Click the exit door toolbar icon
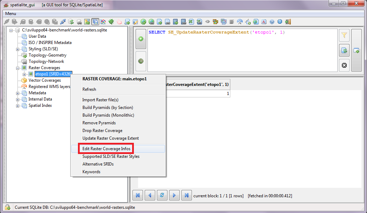This screenshot has width=367, height=213. point(288,22)
